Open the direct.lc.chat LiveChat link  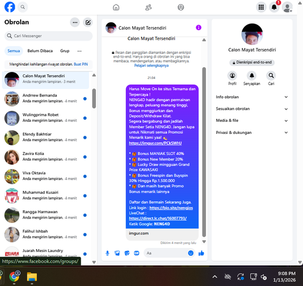[x=158, y=218]
